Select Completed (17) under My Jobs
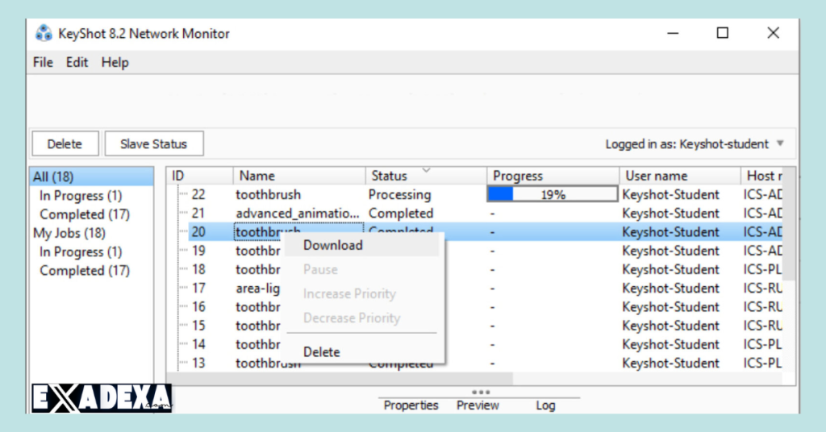Image resolution: width=826 pixels, height=432 pixels. pyautogui.click(x=84, y=271)
